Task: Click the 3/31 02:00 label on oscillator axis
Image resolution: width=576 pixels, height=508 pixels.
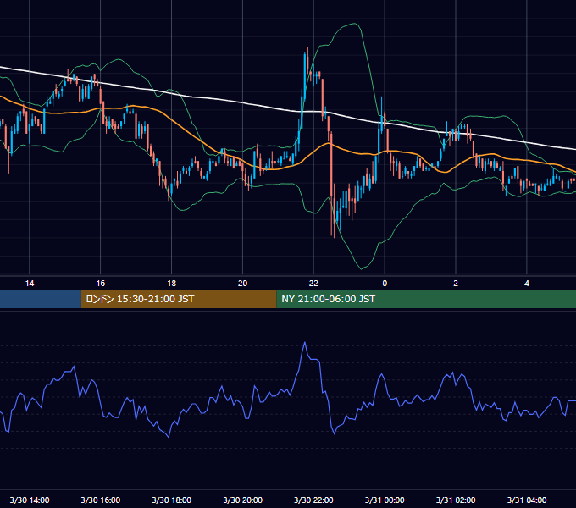Action: tap(456, 500)
